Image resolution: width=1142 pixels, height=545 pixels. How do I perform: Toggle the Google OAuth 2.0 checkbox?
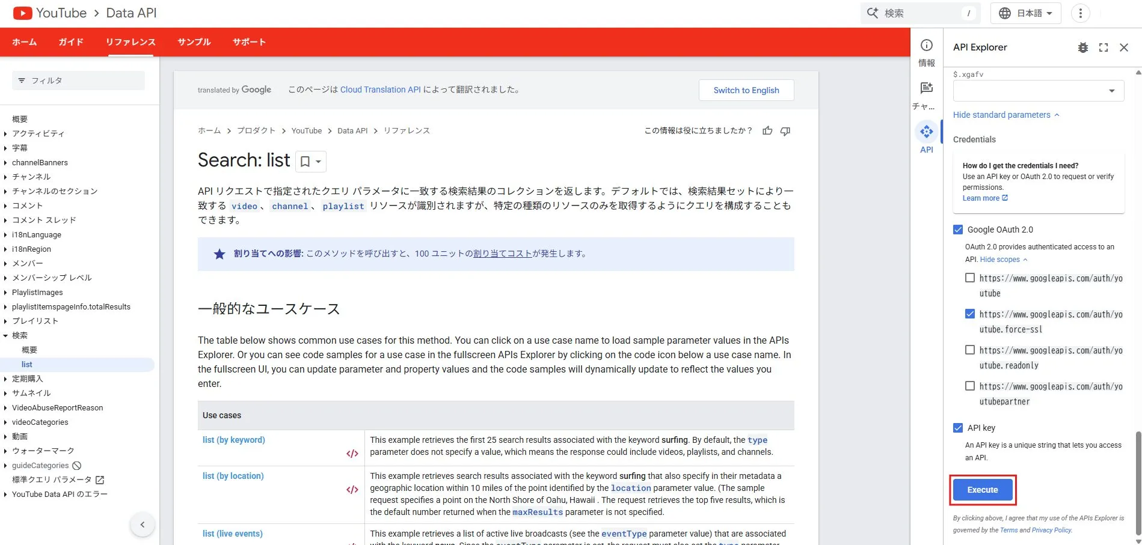click(x=958, y=230)
